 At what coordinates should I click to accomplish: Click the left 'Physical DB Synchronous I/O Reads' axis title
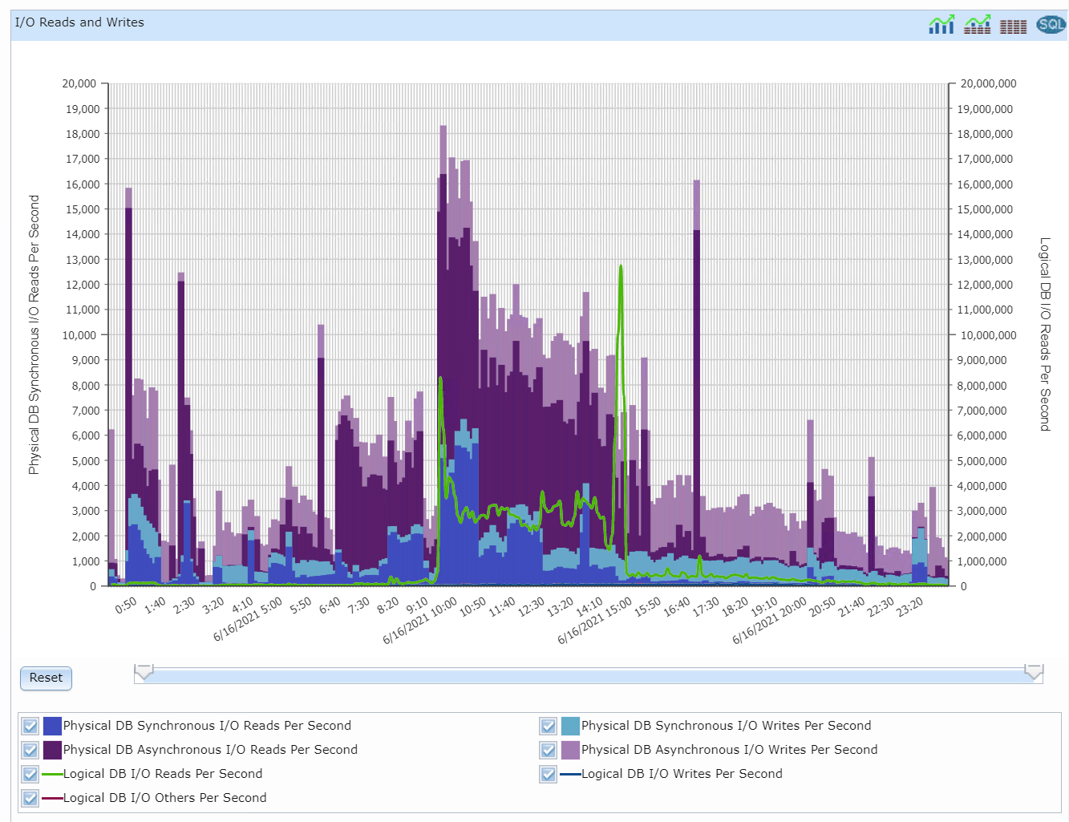pyautogui.click(x=34, y=334)
